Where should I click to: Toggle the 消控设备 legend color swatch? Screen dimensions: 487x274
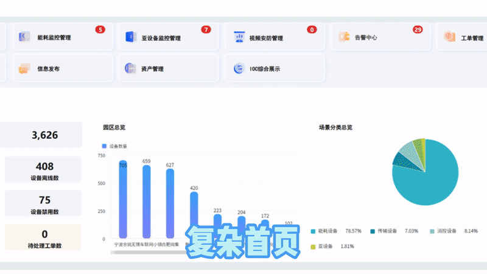[x=432, y=231]
